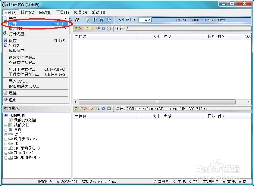This screenshot has height=186, width=254.
Task: Choose 属性... menu entry
Action: [x=36, y=93]
